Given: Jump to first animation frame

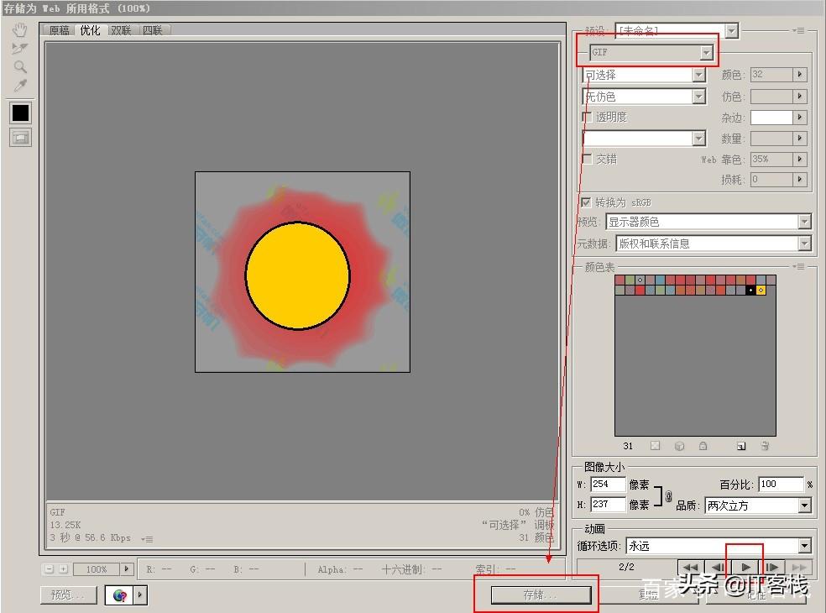Looking at the screenshot, I should [x=689, y=567].
